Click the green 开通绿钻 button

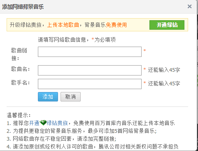167,25
